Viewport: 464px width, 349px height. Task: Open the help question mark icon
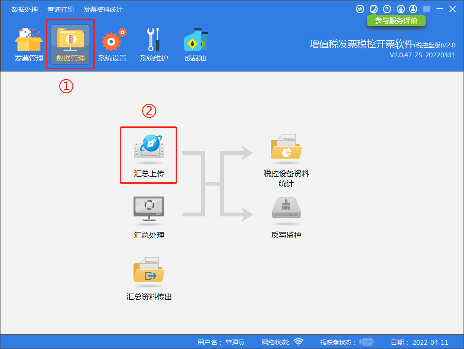pyautogui.click(x=387, y=9)
